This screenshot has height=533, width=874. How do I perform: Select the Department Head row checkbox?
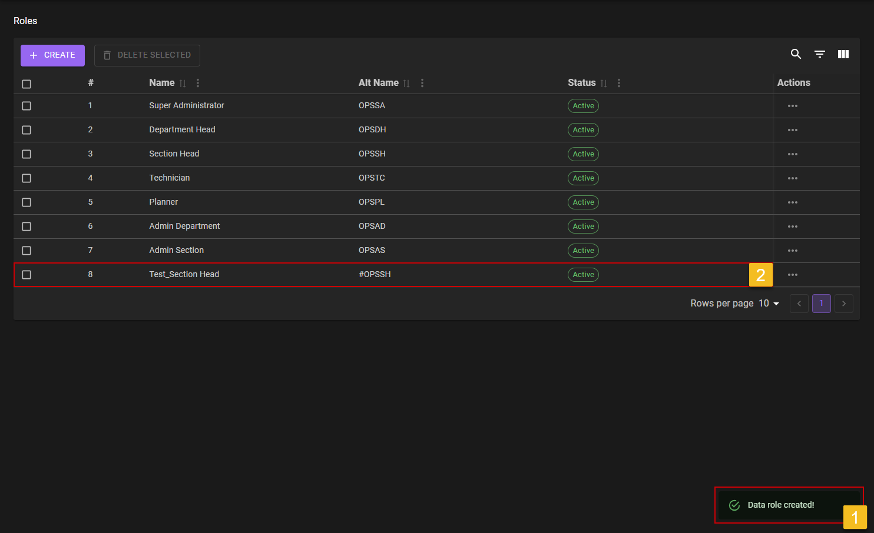pyautogui.click(x=27, y=130)
